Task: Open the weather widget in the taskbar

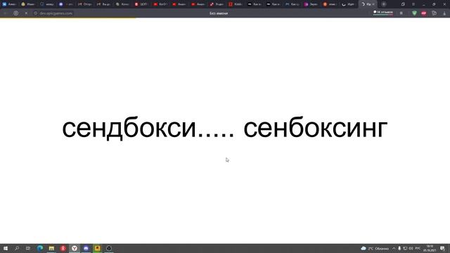Action: pyautogui.click(x=375, y=248)
